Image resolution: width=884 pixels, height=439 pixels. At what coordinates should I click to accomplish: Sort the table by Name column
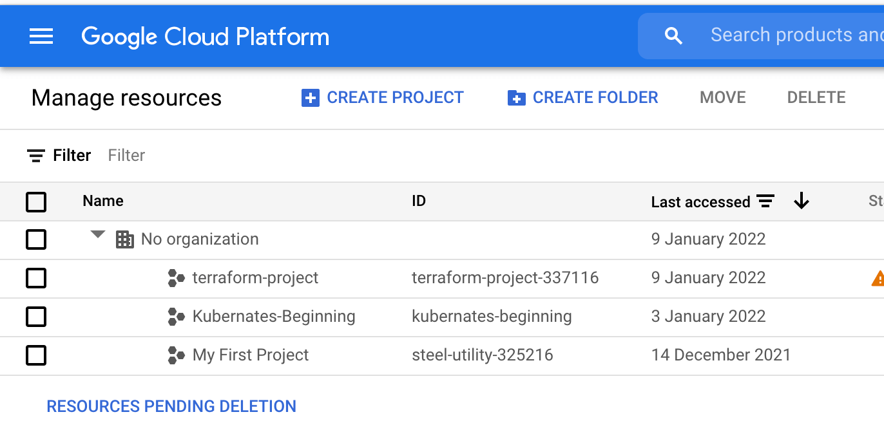click(x=103, y=201)
